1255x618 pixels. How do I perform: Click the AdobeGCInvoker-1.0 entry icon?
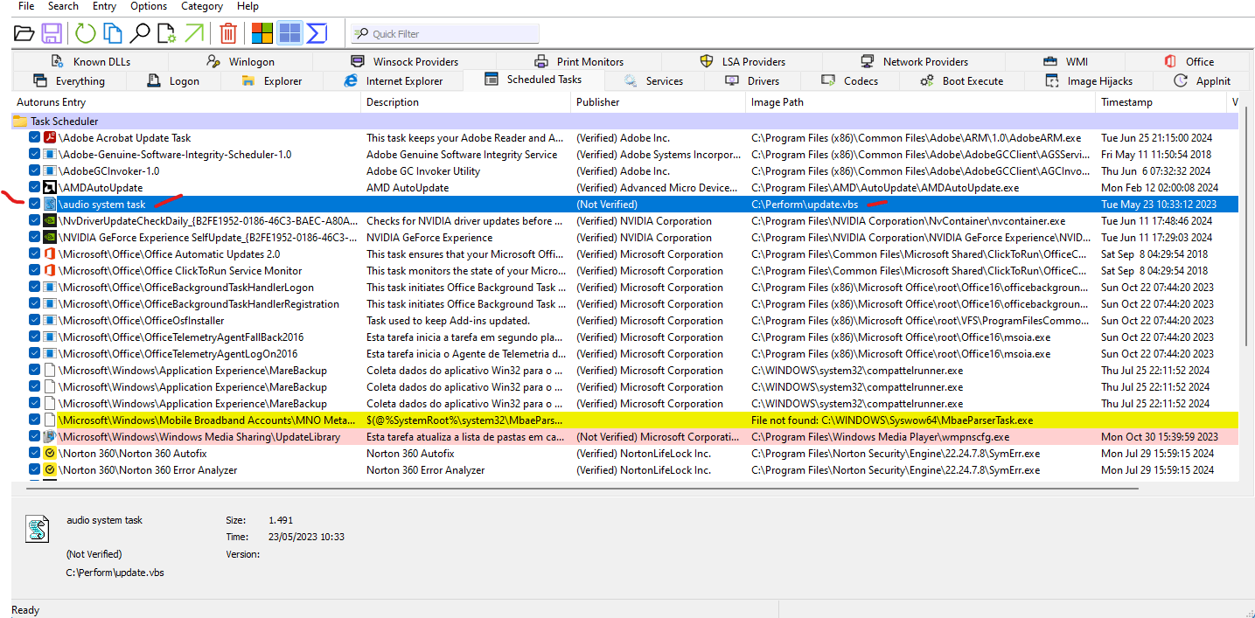(50, 171)
